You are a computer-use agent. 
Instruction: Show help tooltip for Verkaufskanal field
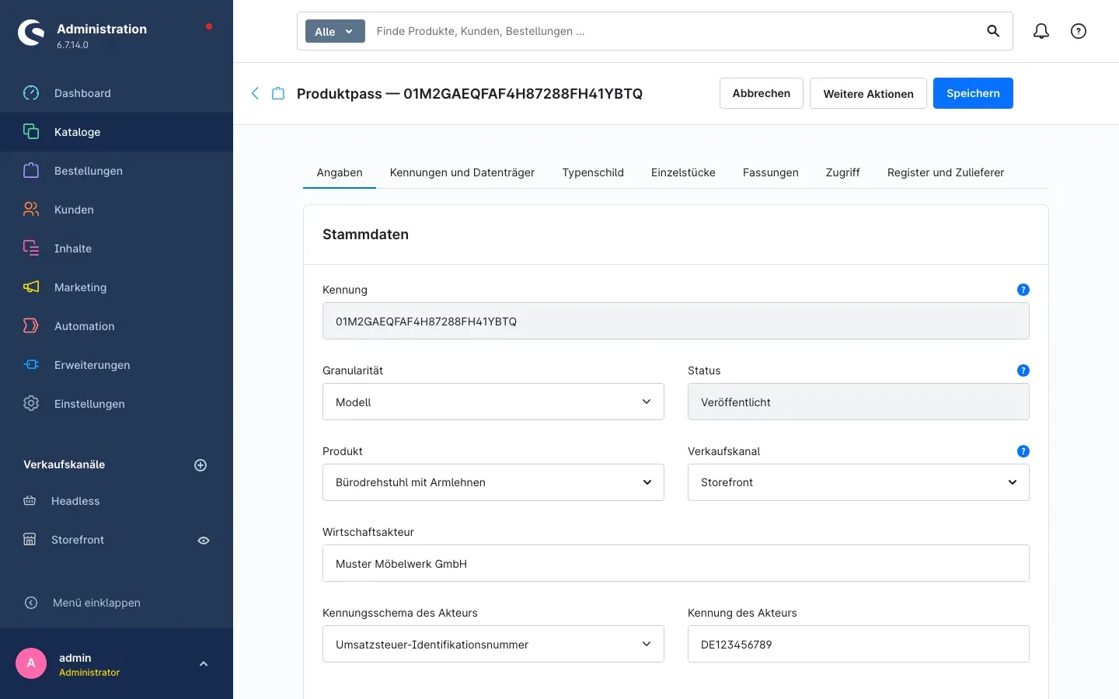pyautogui.click(x=1023, y=451)
